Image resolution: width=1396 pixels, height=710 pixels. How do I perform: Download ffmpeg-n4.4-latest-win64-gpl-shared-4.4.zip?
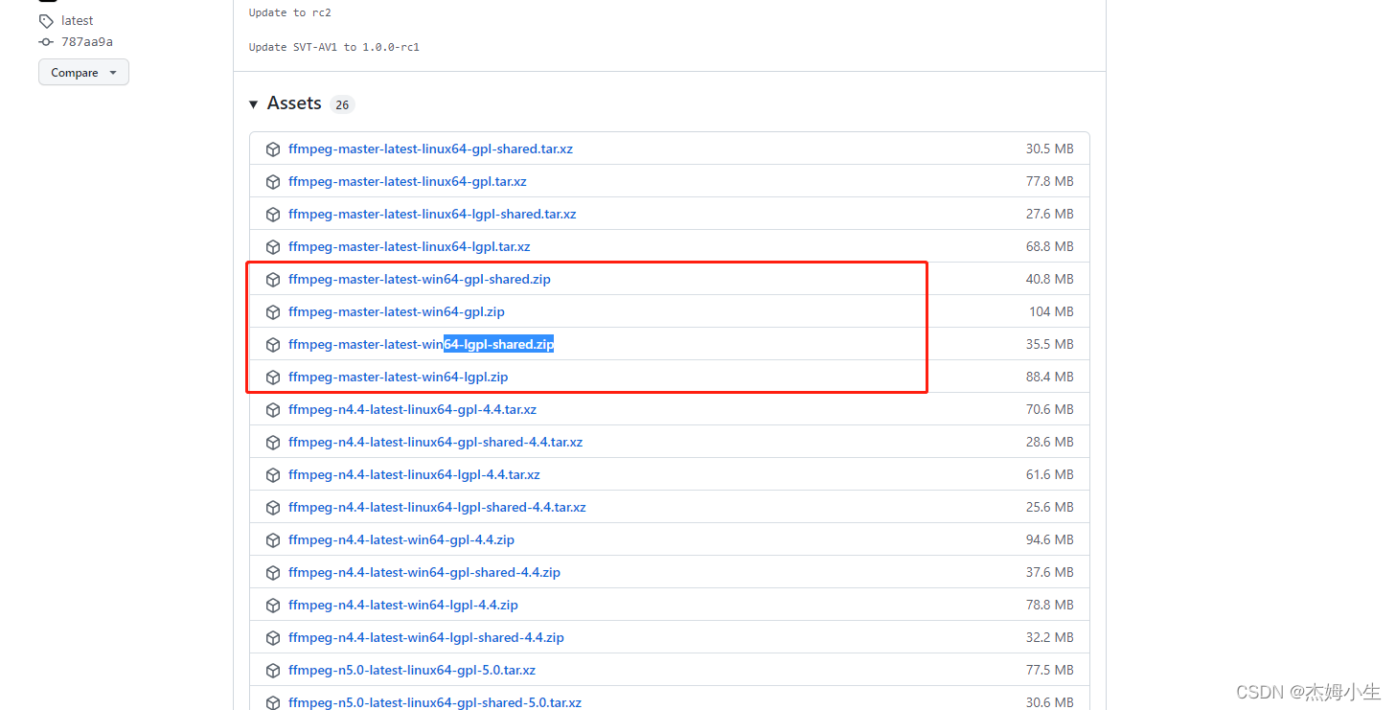(x=424, y=573)
